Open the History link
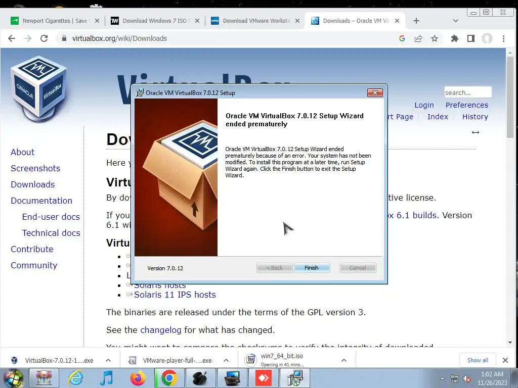The width and height of the screenshot is (518, 388). click(475, 117)
